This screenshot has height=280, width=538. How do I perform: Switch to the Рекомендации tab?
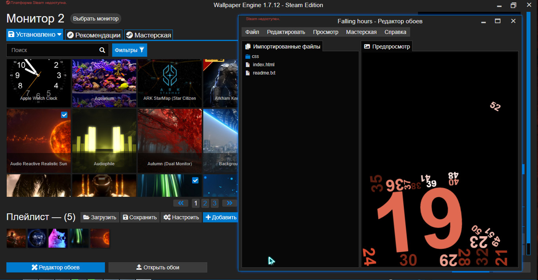click(x=93, y=35)
